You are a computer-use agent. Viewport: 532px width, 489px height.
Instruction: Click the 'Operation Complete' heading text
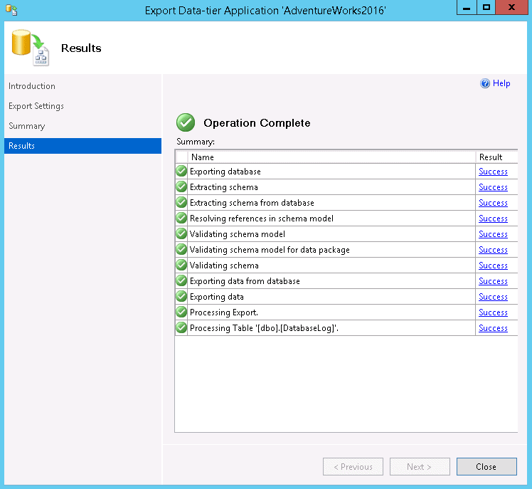tap(257, 123)
